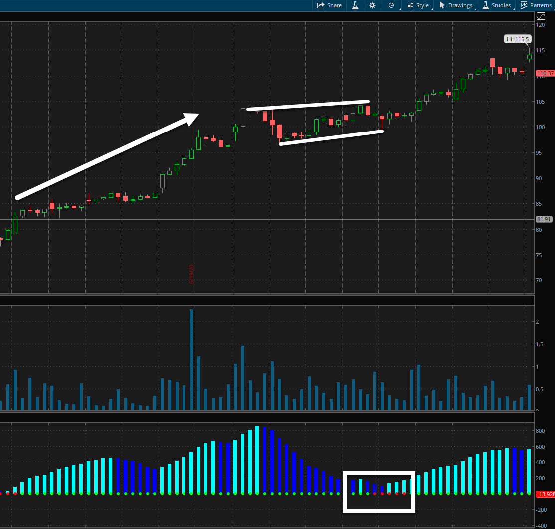Click the tallest volume bar
The height and width of the screenshot is (529, 555).
[191, 360]
